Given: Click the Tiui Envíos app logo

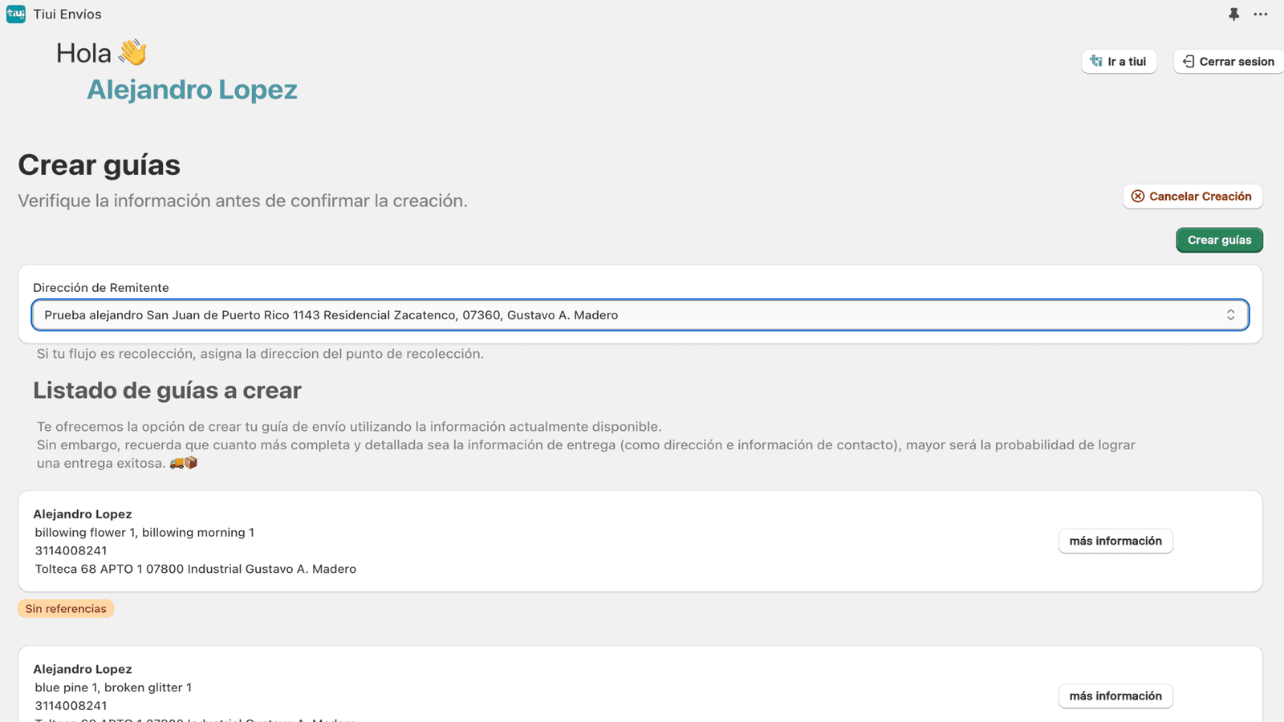Looking at the screenshot, I should point(15,14).
